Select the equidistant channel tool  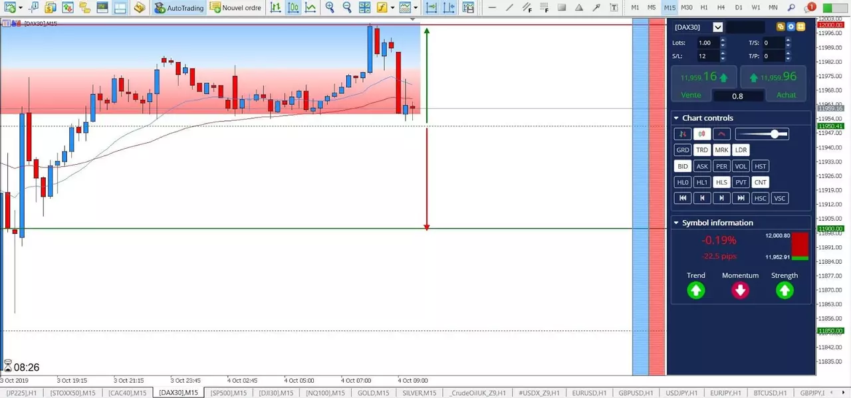coord(527,7)
